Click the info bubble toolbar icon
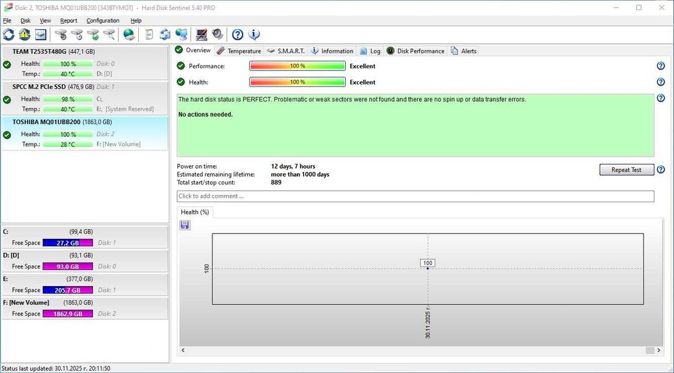 point(253,34)
